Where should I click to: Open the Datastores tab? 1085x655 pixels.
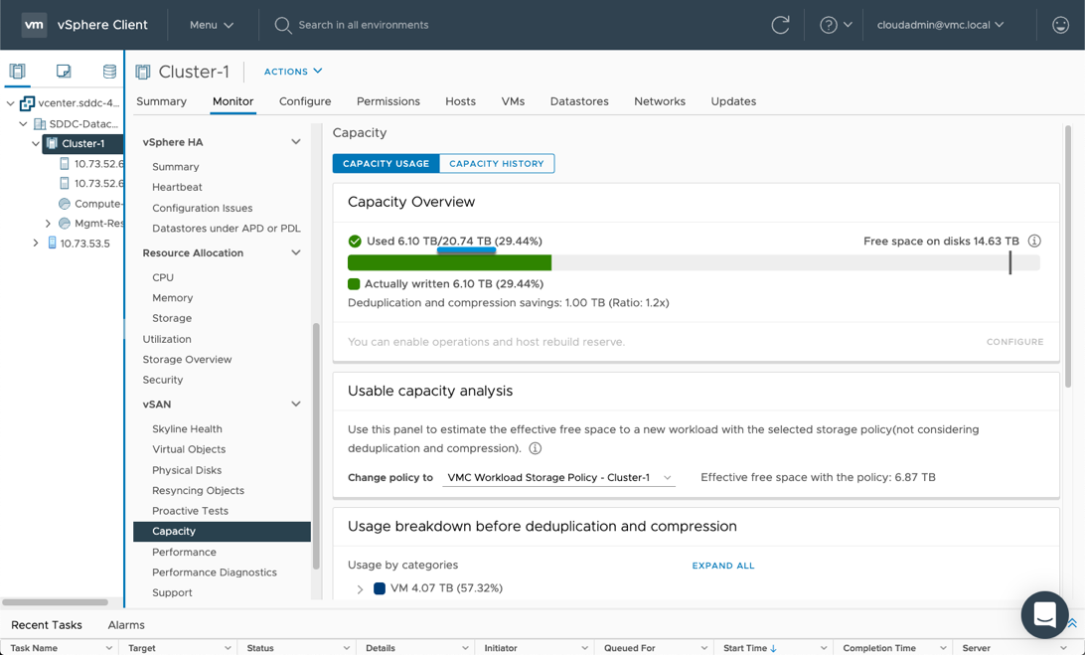point(579,101)
